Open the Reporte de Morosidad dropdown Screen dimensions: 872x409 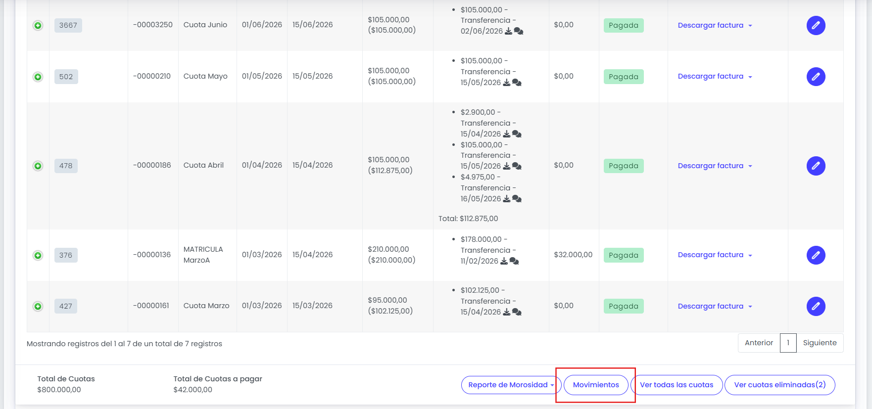(x=511, y=385)
